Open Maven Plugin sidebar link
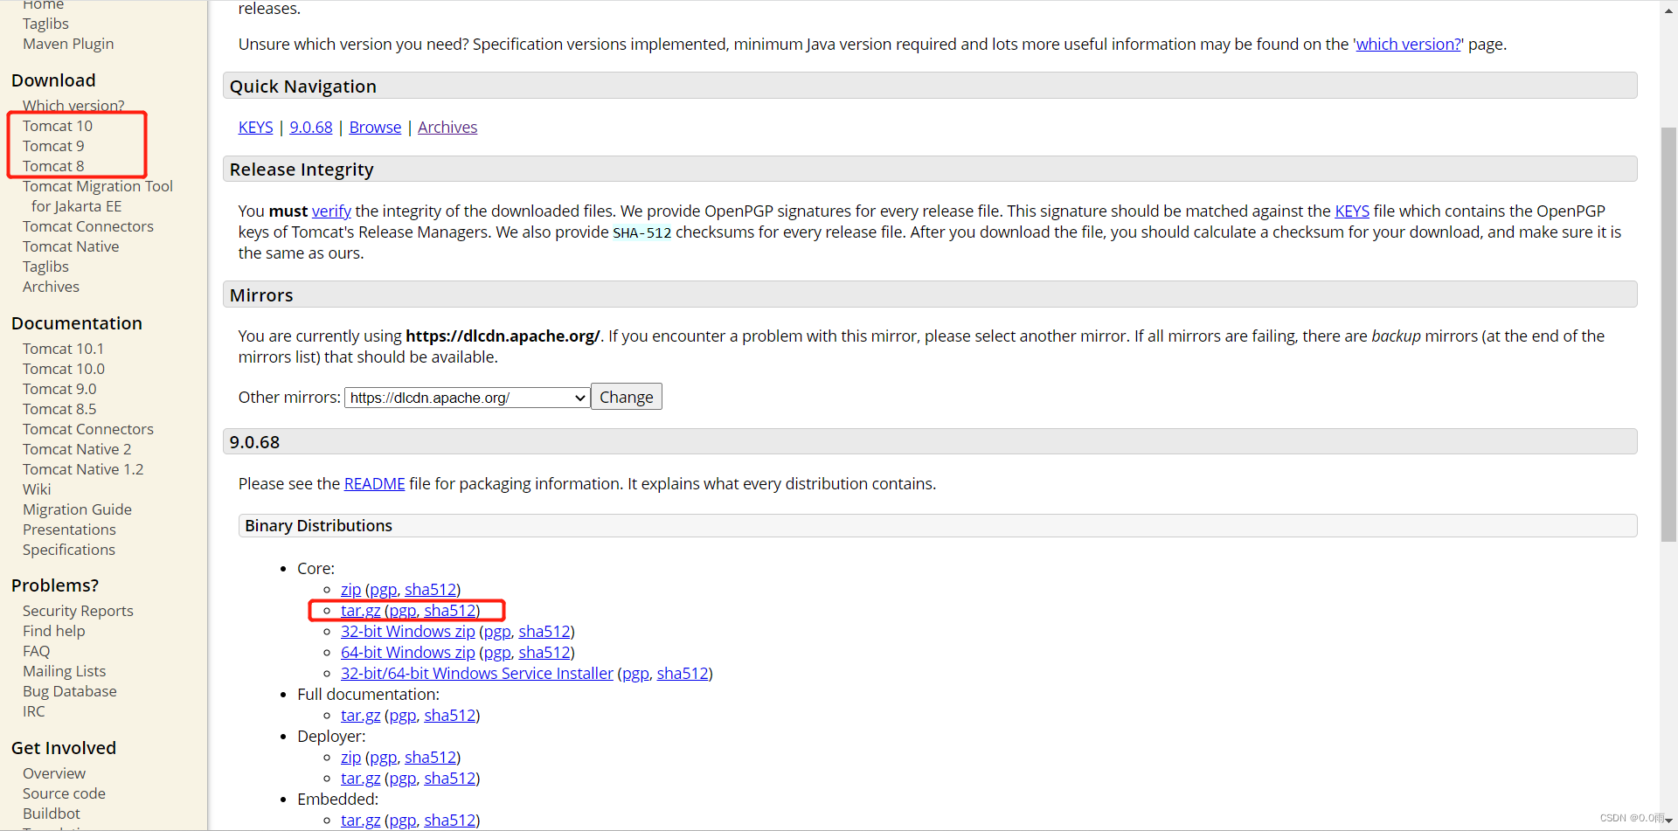Image resolution: width=1678 pixels, height=831 pixels. tap(68, 44)
